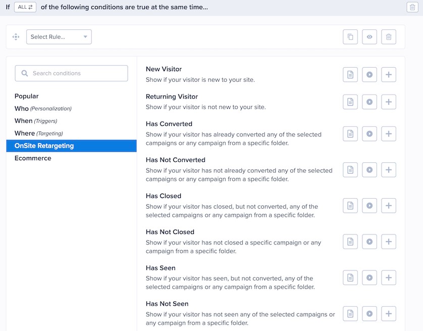
Task: Play video for Has Seen rule
Action: pyautogui.click(x=369, y=277)
